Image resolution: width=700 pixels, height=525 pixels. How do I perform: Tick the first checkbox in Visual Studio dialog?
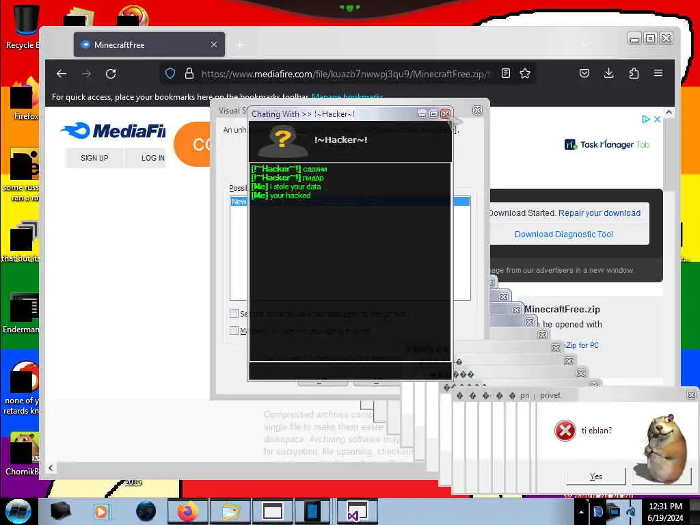pos(234,313)
